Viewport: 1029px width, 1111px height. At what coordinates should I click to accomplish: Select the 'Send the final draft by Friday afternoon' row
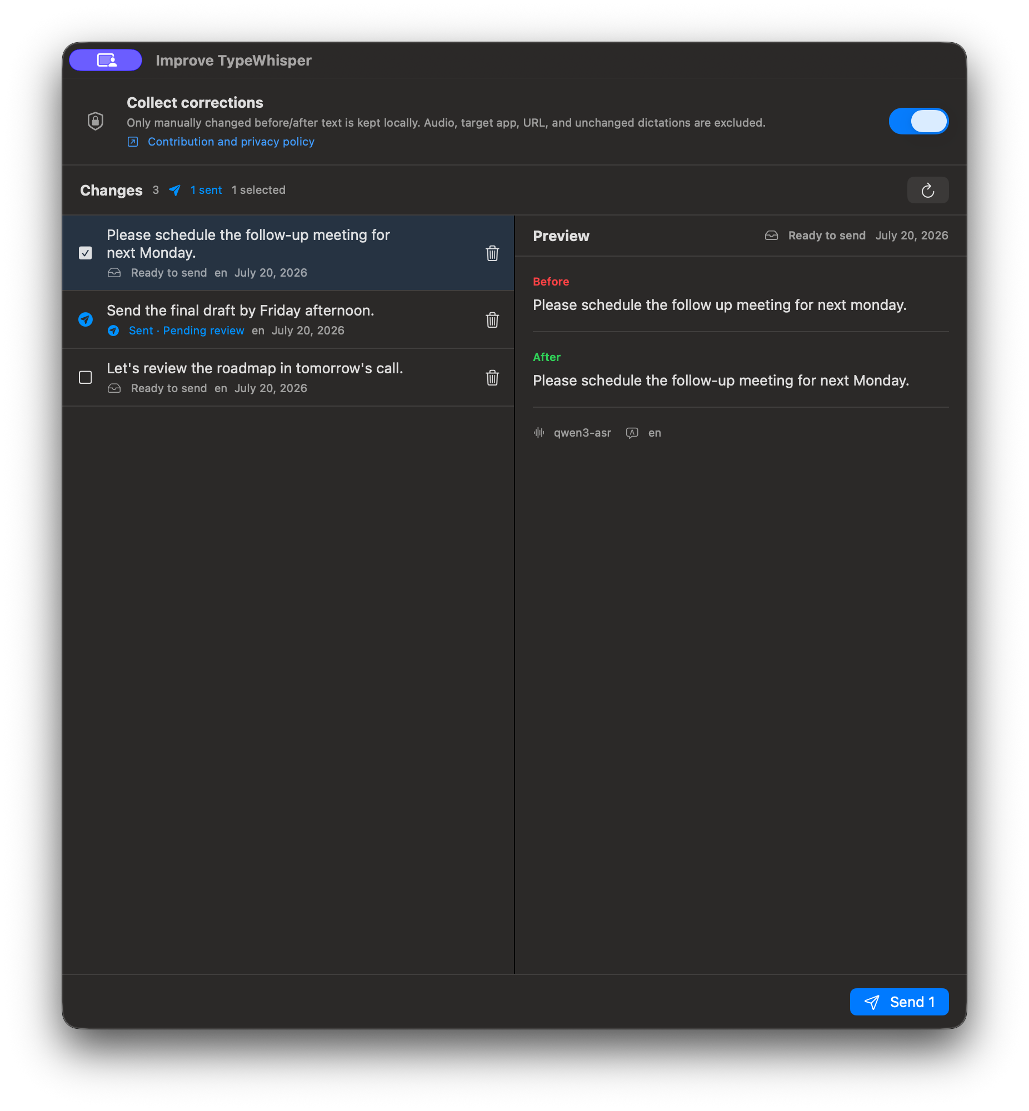288,320
